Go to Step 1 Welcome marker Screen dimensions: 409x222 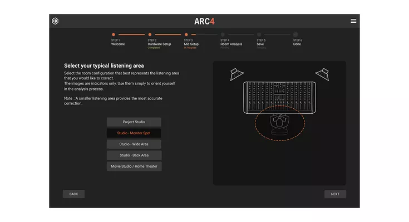[114, 34]
